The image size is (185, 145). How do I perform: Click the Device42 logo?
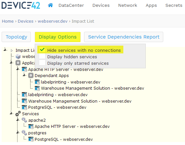[x=21, y=6]
